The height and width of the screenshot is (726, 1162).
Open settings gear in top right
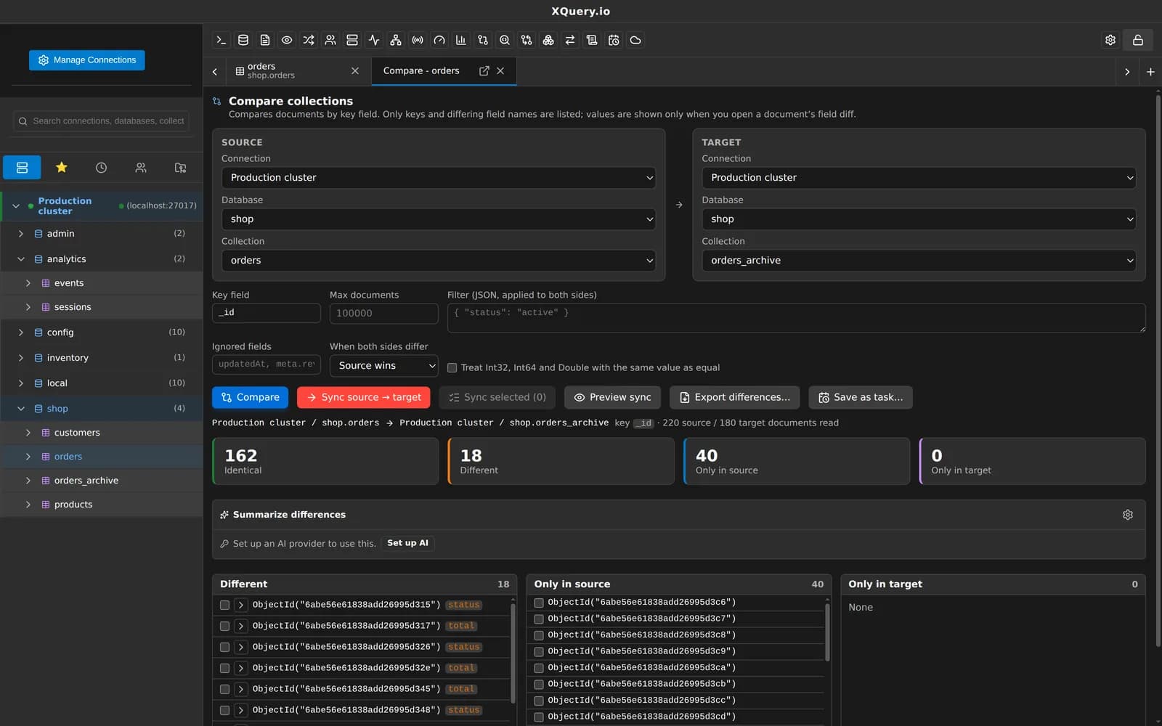[1110, 40]
